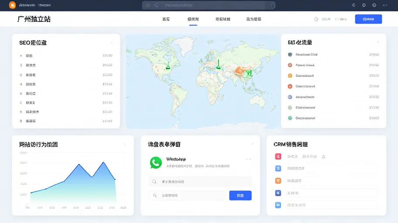
Task: Click the orange icon in the CRM card
Action: (278, 181)
